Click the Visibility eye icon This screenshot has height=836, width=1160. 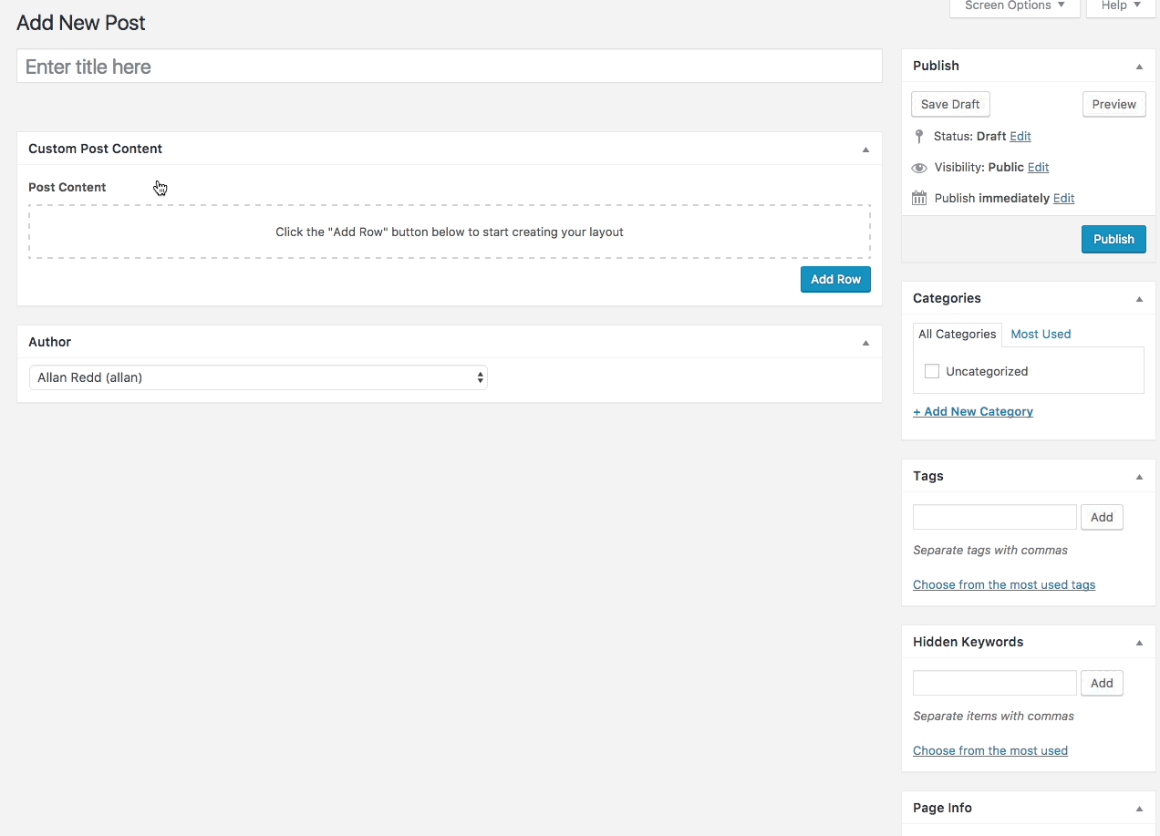[918, 168]
